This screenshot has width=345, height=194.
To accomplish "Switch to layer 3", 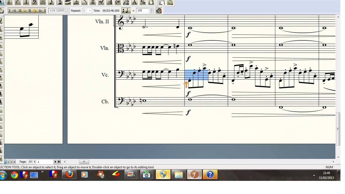I will [x=11, y=162].
